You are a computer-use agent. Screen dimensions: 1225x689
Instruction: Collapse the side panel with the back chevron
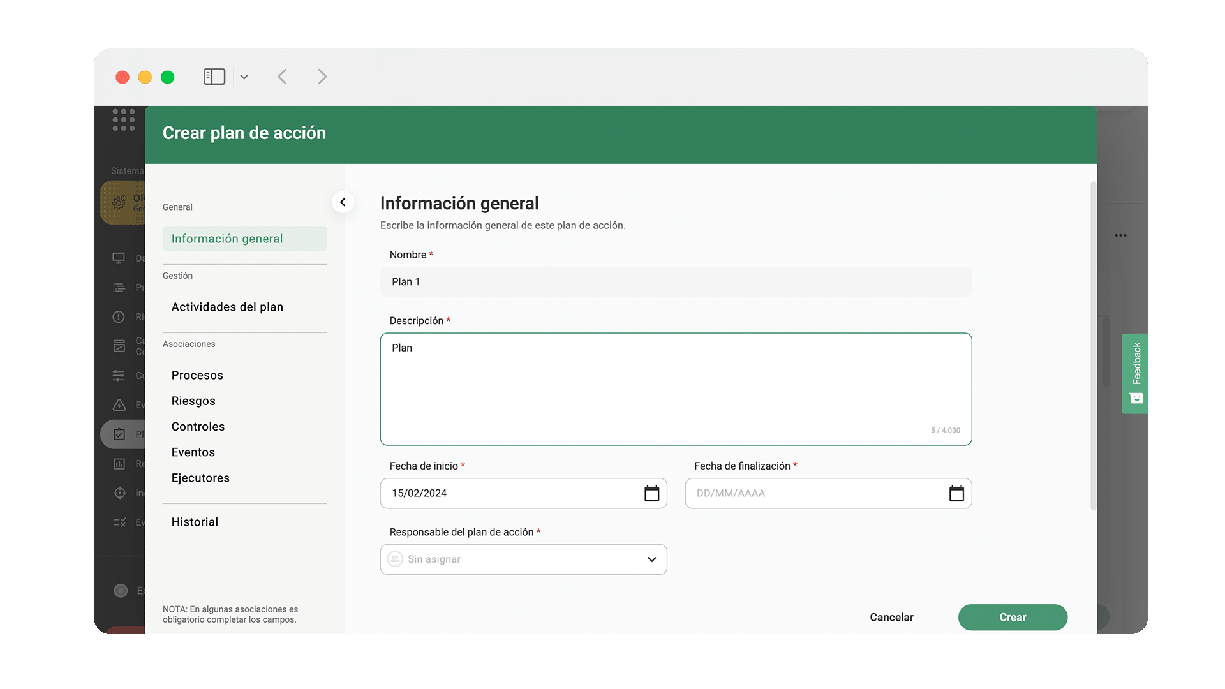click(x=343, y=202)
